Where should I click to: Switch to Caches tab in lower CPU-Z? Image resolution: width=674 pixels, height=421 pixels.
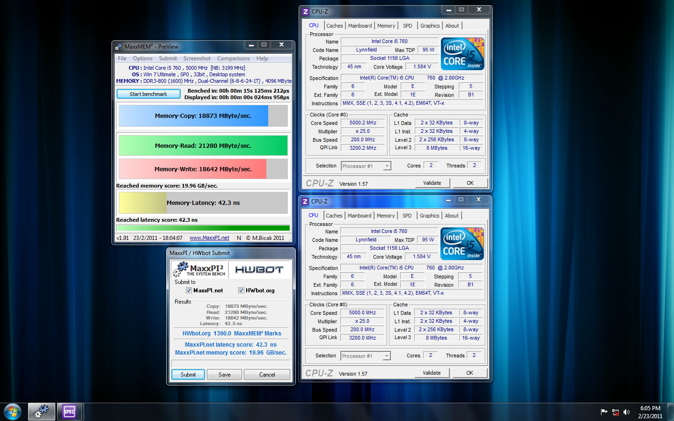coord(334,216)
